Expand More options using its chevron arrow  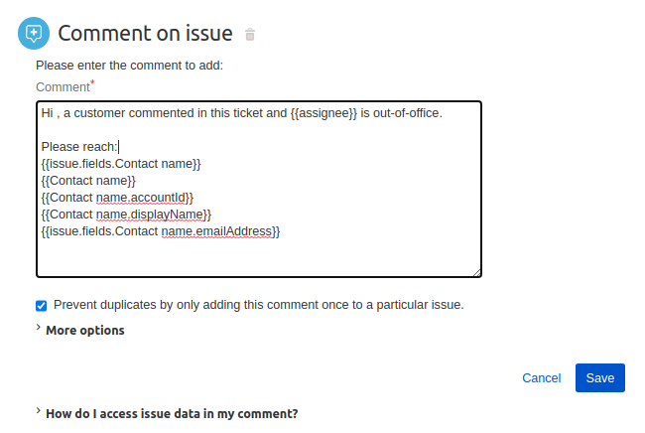pos(39,327)
